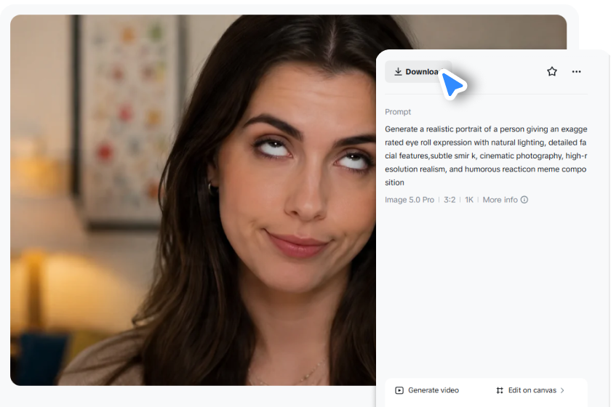Open Edit on canvas
The image size is (611, 407).
click(x=530, y=390)
